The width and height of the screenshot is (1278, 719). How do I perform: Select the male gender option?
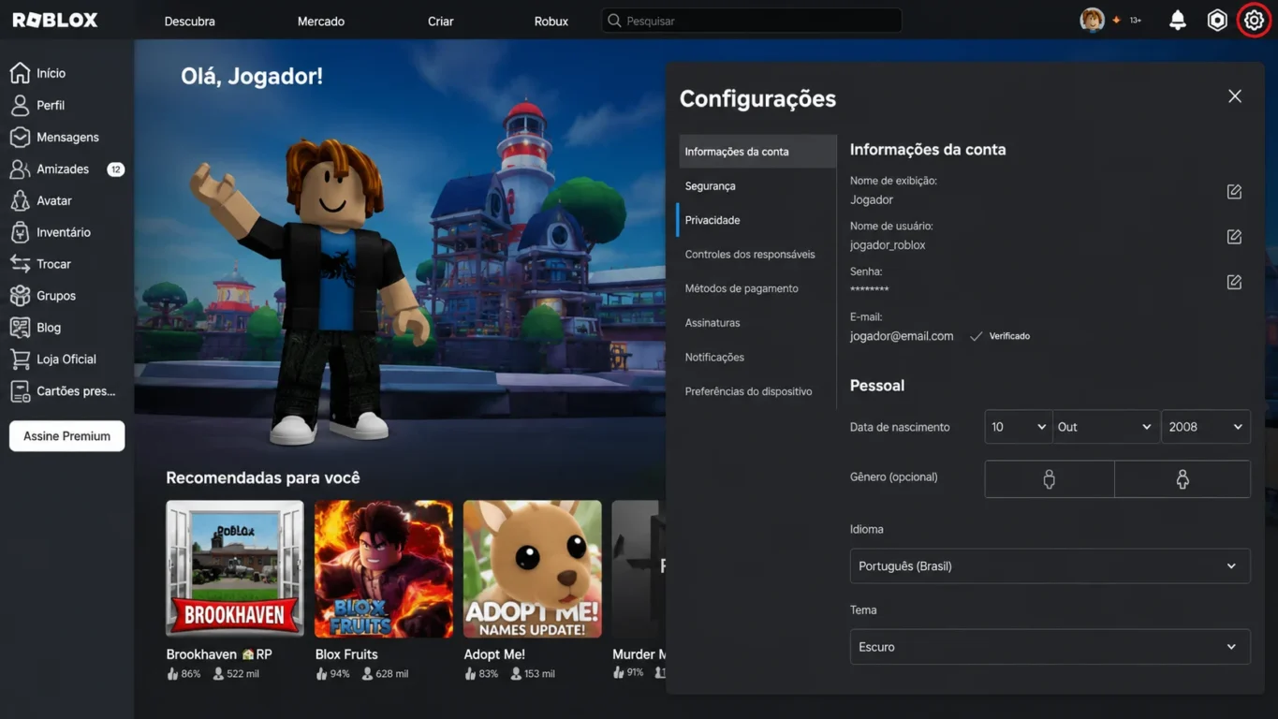(x=1050, y=479)
